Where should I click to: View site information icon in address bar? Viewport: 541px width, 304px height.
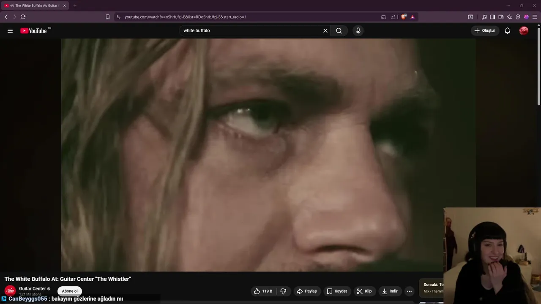click(118, 17)
